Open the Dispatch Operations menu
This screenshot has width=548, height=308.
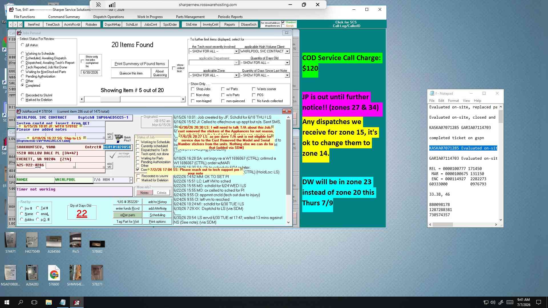(x=108, y=17)
